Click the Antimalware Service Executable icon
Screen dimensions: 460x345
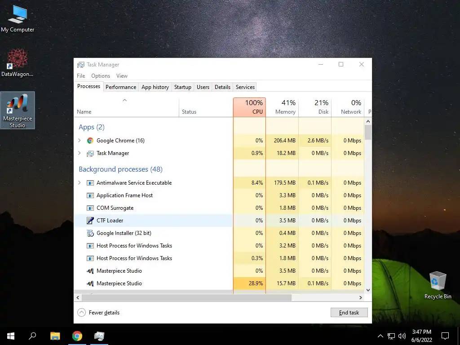click(90, 183)
